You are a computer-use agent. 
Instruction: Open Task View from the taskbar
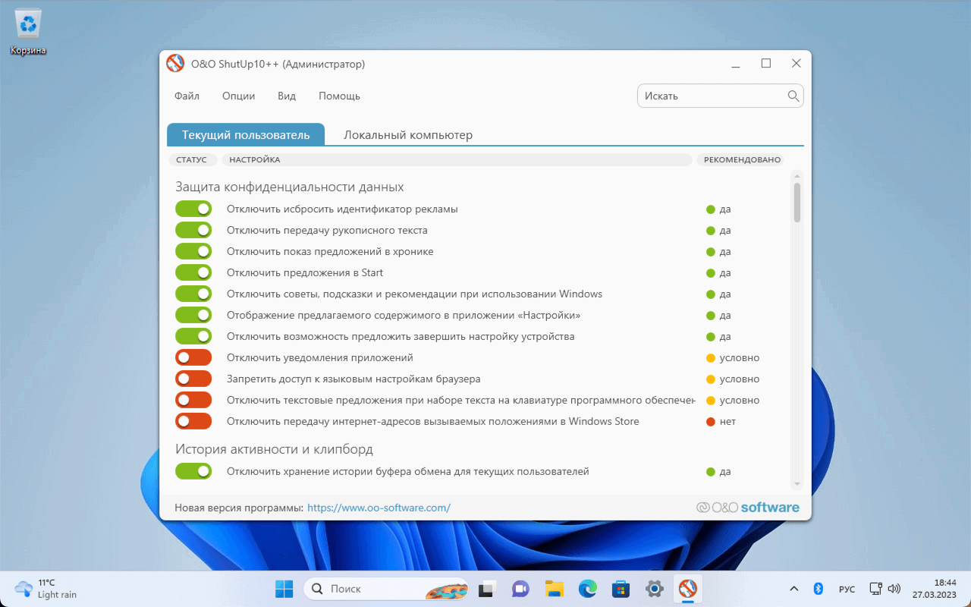[487, 589]
